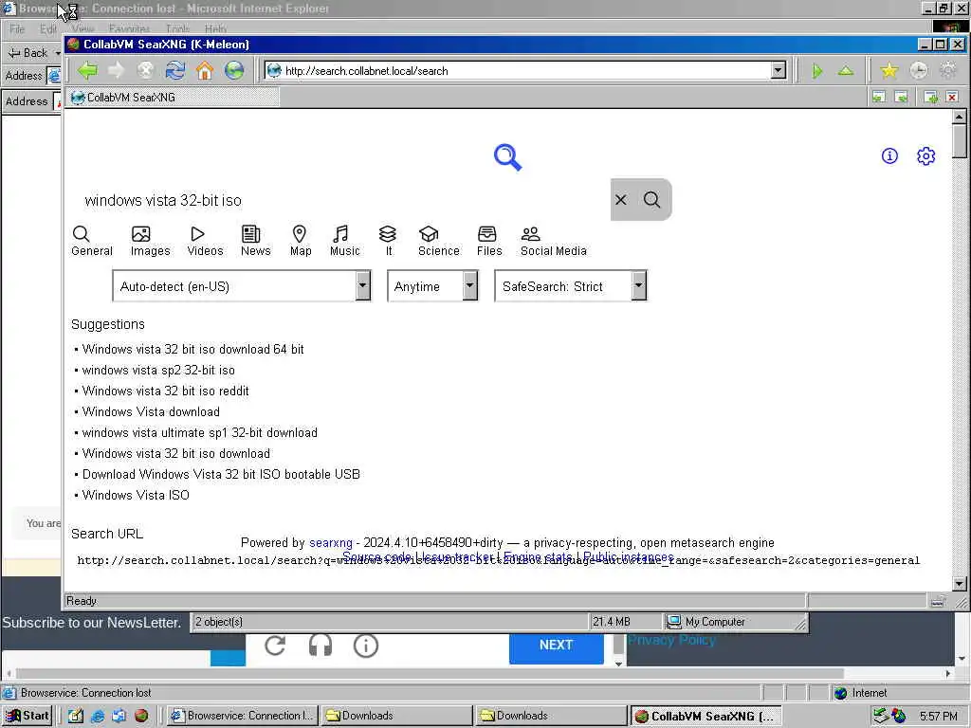Click suggestion Download Windows Vista 32 bit ISO bootable USB
Screen dimensions: 971x728
coord(221,474)
